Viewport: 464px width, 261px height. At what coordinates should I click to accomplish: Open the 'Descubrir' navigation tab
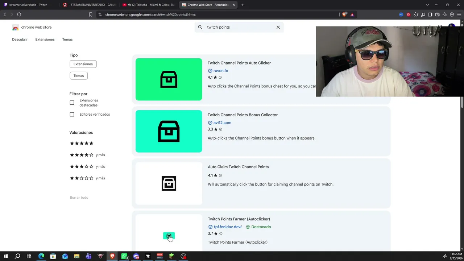pos(20,40)
